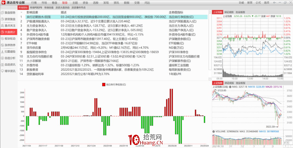This screenshot has width=293, height=148.
Task: Switch to the 市场估值 tab
Action: click(x=49, y=8)
